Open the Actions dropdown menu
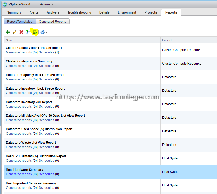217x194 pixels. [x=47, y=4]
